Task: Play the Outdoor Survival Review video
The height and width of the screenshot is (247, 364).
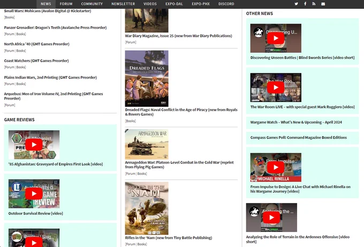Action: coord(34,194)
